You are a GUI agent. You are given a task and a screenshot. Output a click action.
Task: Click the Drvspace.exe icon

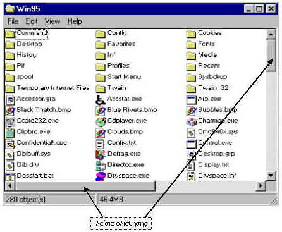click(101, 176)
